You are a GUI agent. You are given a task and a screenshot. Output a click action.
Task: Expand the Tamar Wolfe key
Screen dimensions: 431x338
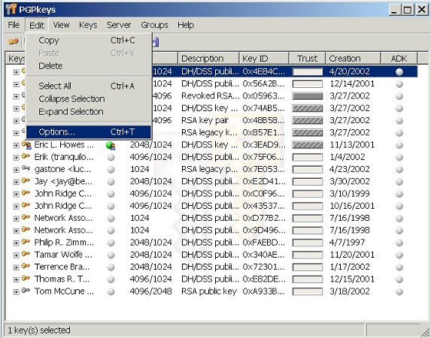coord(17,255)
